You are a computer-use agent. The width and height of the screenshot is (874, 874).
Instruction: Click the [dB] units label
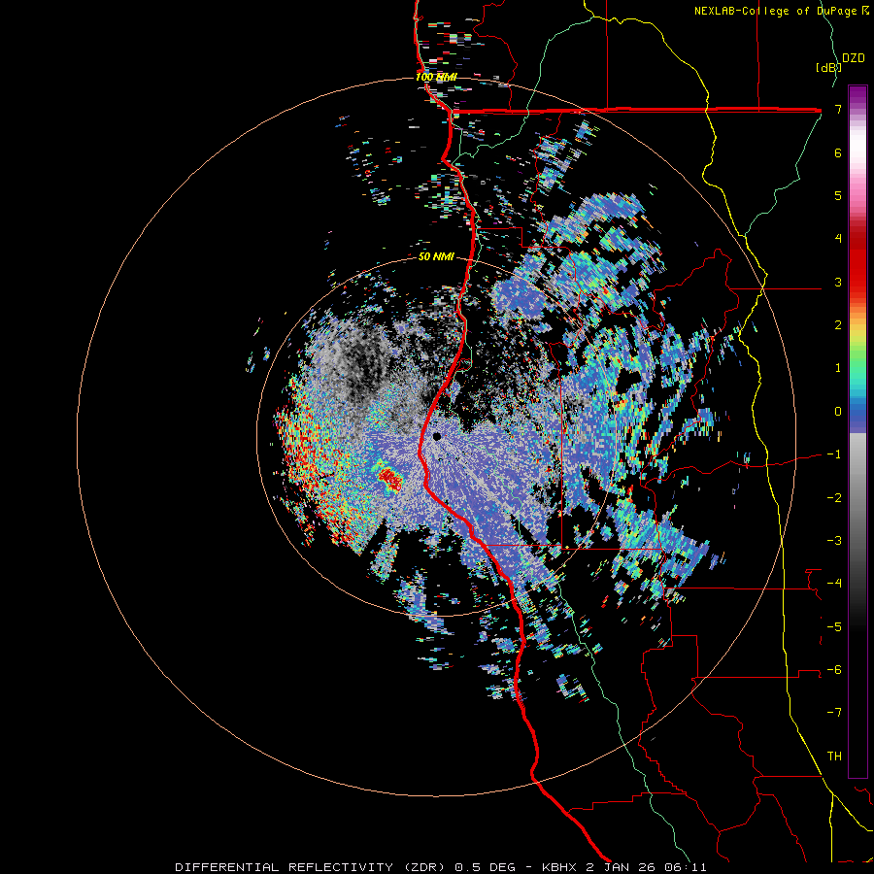pos(828,68)
